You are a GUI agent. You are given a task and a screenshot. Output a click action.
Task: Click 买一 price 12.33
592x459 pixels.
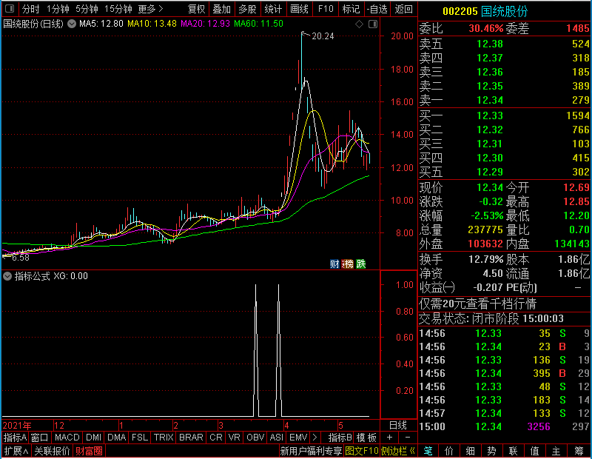point(490,115)
